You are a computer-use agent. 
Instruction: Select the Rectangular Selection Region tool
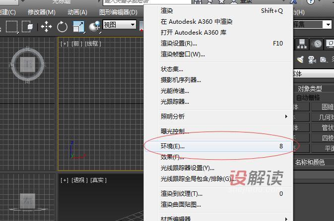coord(12,27)
